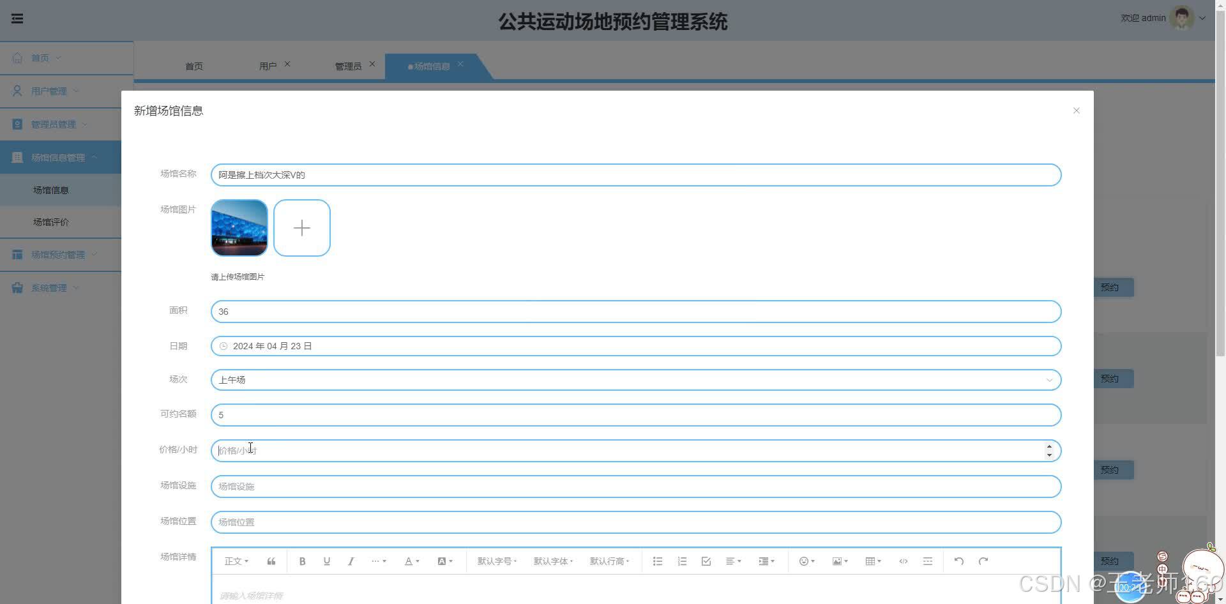Click the 场馆设施 input field
The image size is (1226, 604).
click(x=636, y=487)
